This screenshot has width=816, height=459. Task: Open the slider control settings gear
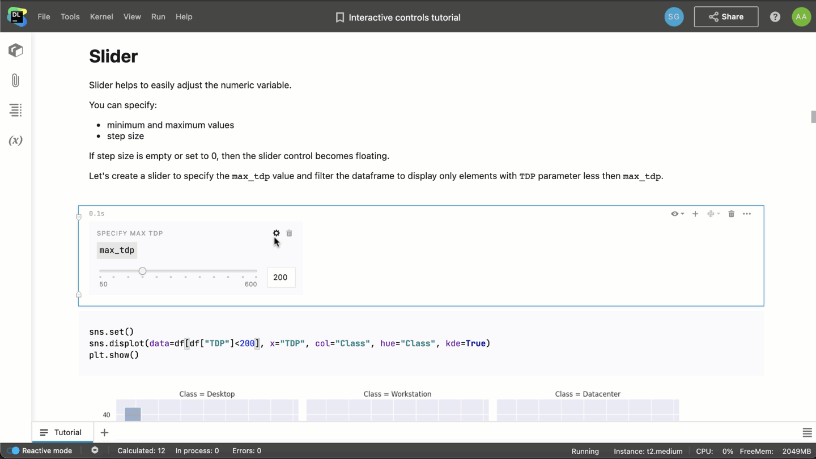(x=276, y=233)
